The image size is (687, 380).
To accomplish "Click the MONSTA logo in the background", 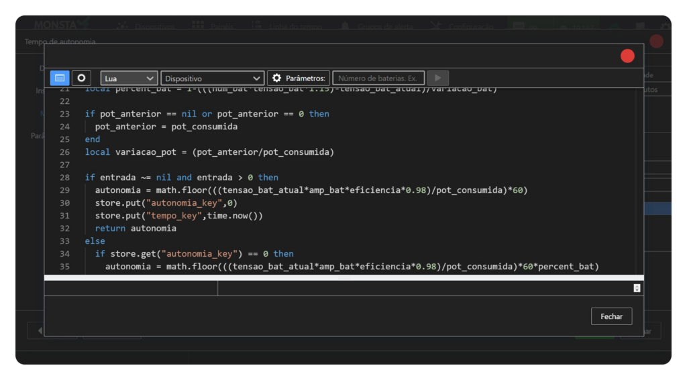I will [62, 25].
